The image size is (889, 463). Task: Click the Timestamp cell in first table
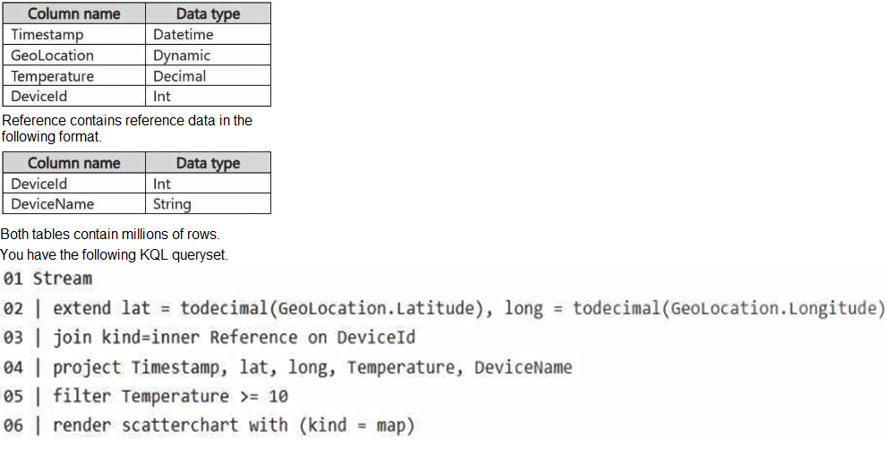[x=73, y=35]
